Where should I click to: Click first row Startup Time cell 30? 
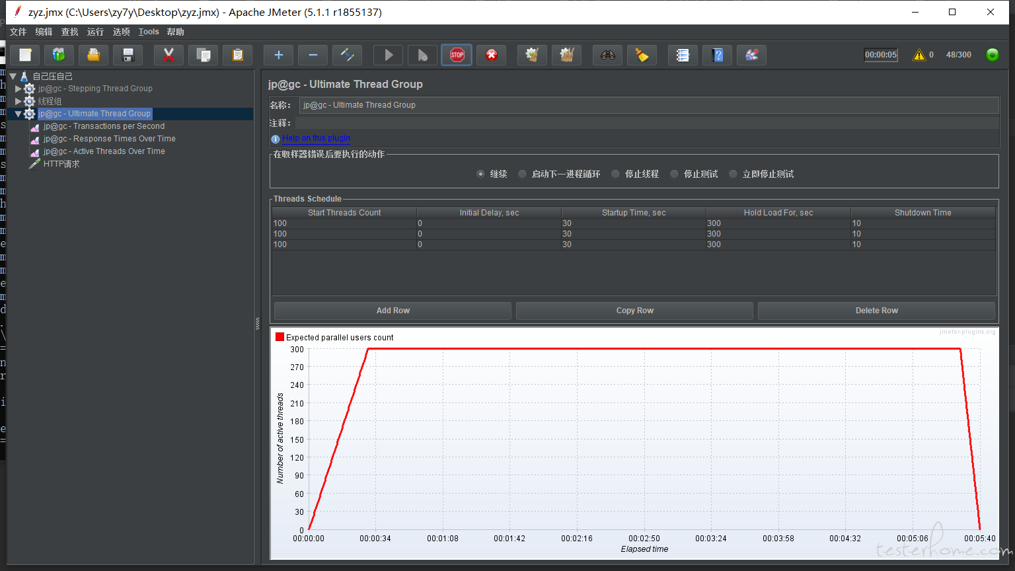pos(634,223)
